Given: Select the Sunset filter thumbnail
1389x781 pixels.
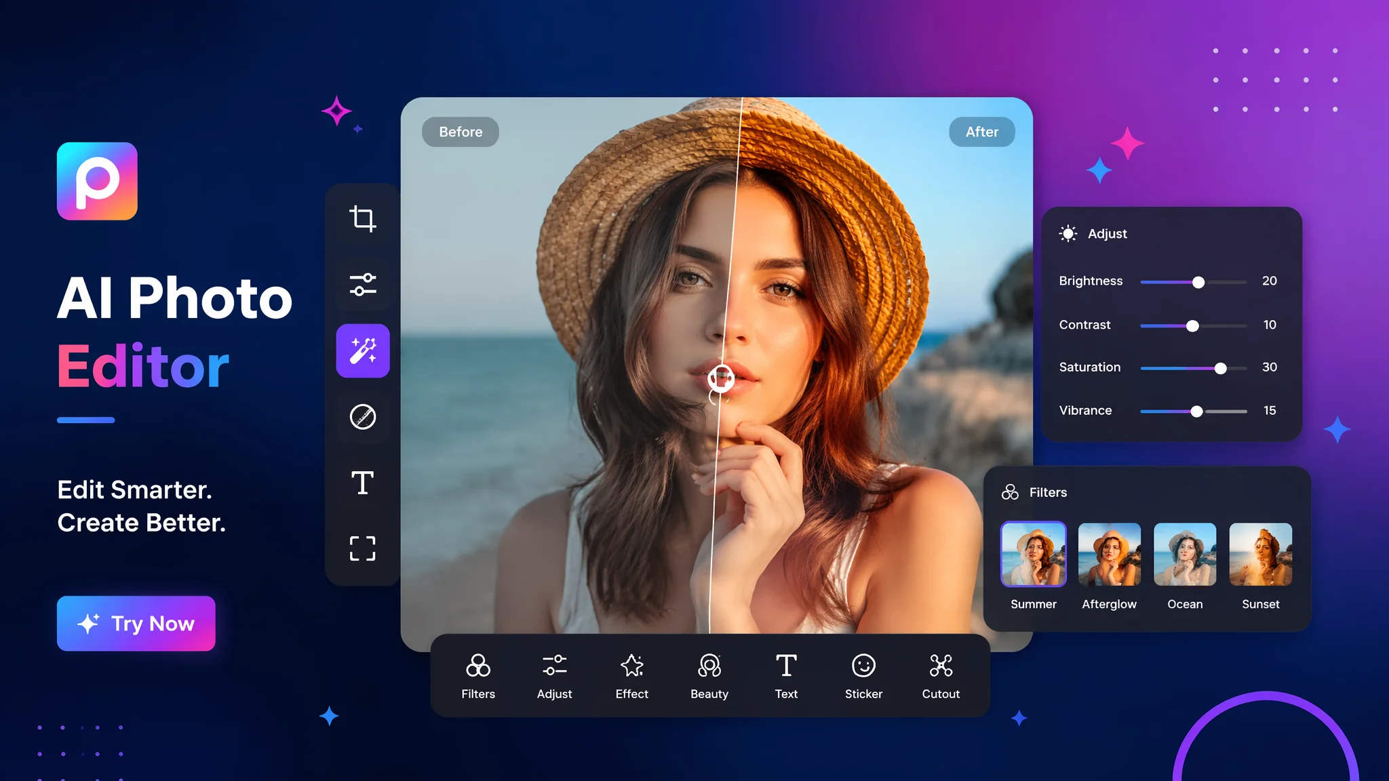Looking at the screenshot, I should [1261, 555].
